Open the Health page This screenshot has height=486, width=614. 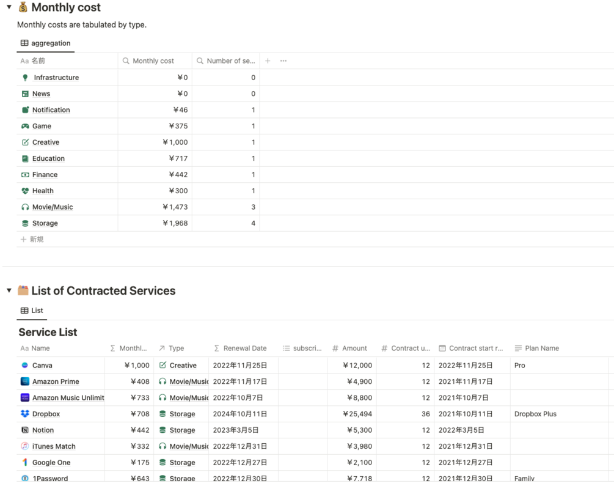click(x=43, y=191)
